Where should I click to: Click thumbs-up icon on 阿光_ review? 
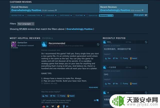tap(104, 42)
